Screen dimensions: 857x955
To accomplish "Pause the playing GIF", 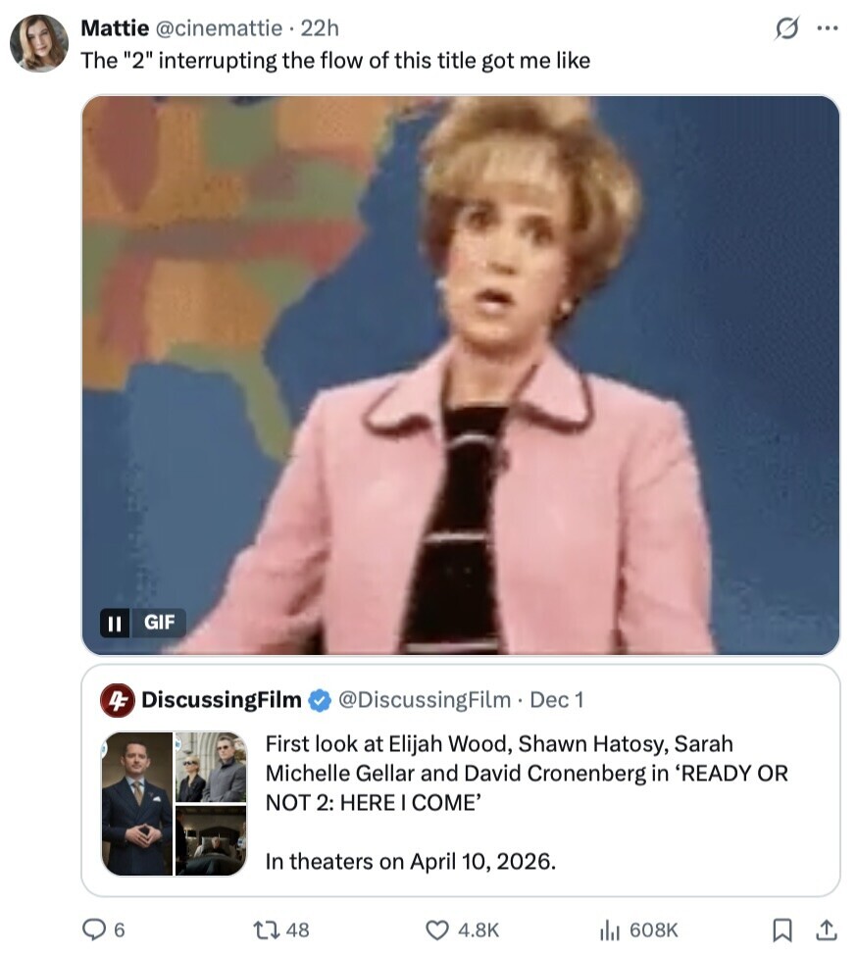I will [114, 622].
